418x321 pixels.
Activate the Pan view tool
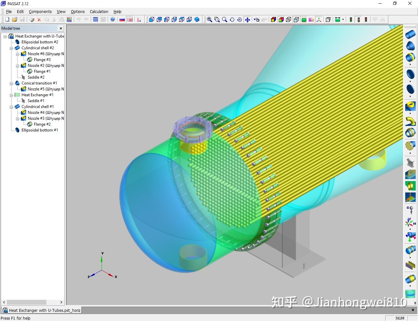click(247, 20)
